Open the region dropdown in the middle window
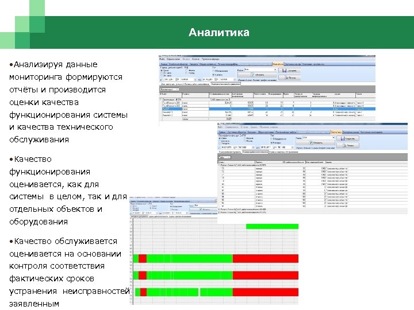 (x=319, y=137)
